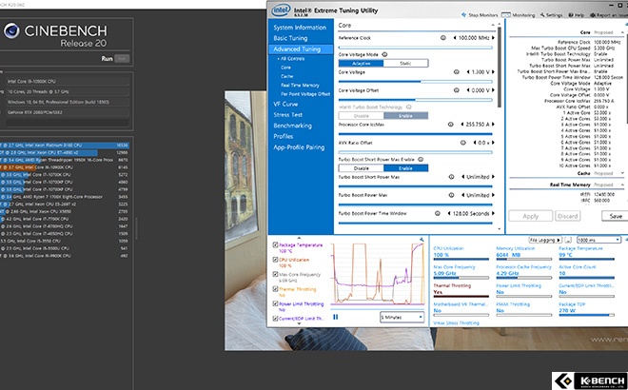
Task: Click the Stop Monitors icon
Action: tap(463, 15)
